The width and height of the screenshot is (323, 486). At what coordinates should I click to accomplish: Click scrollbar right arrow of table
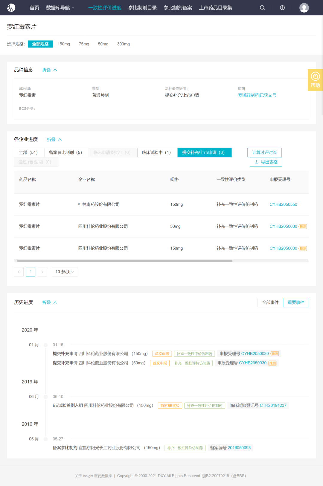tap(307, 261)
